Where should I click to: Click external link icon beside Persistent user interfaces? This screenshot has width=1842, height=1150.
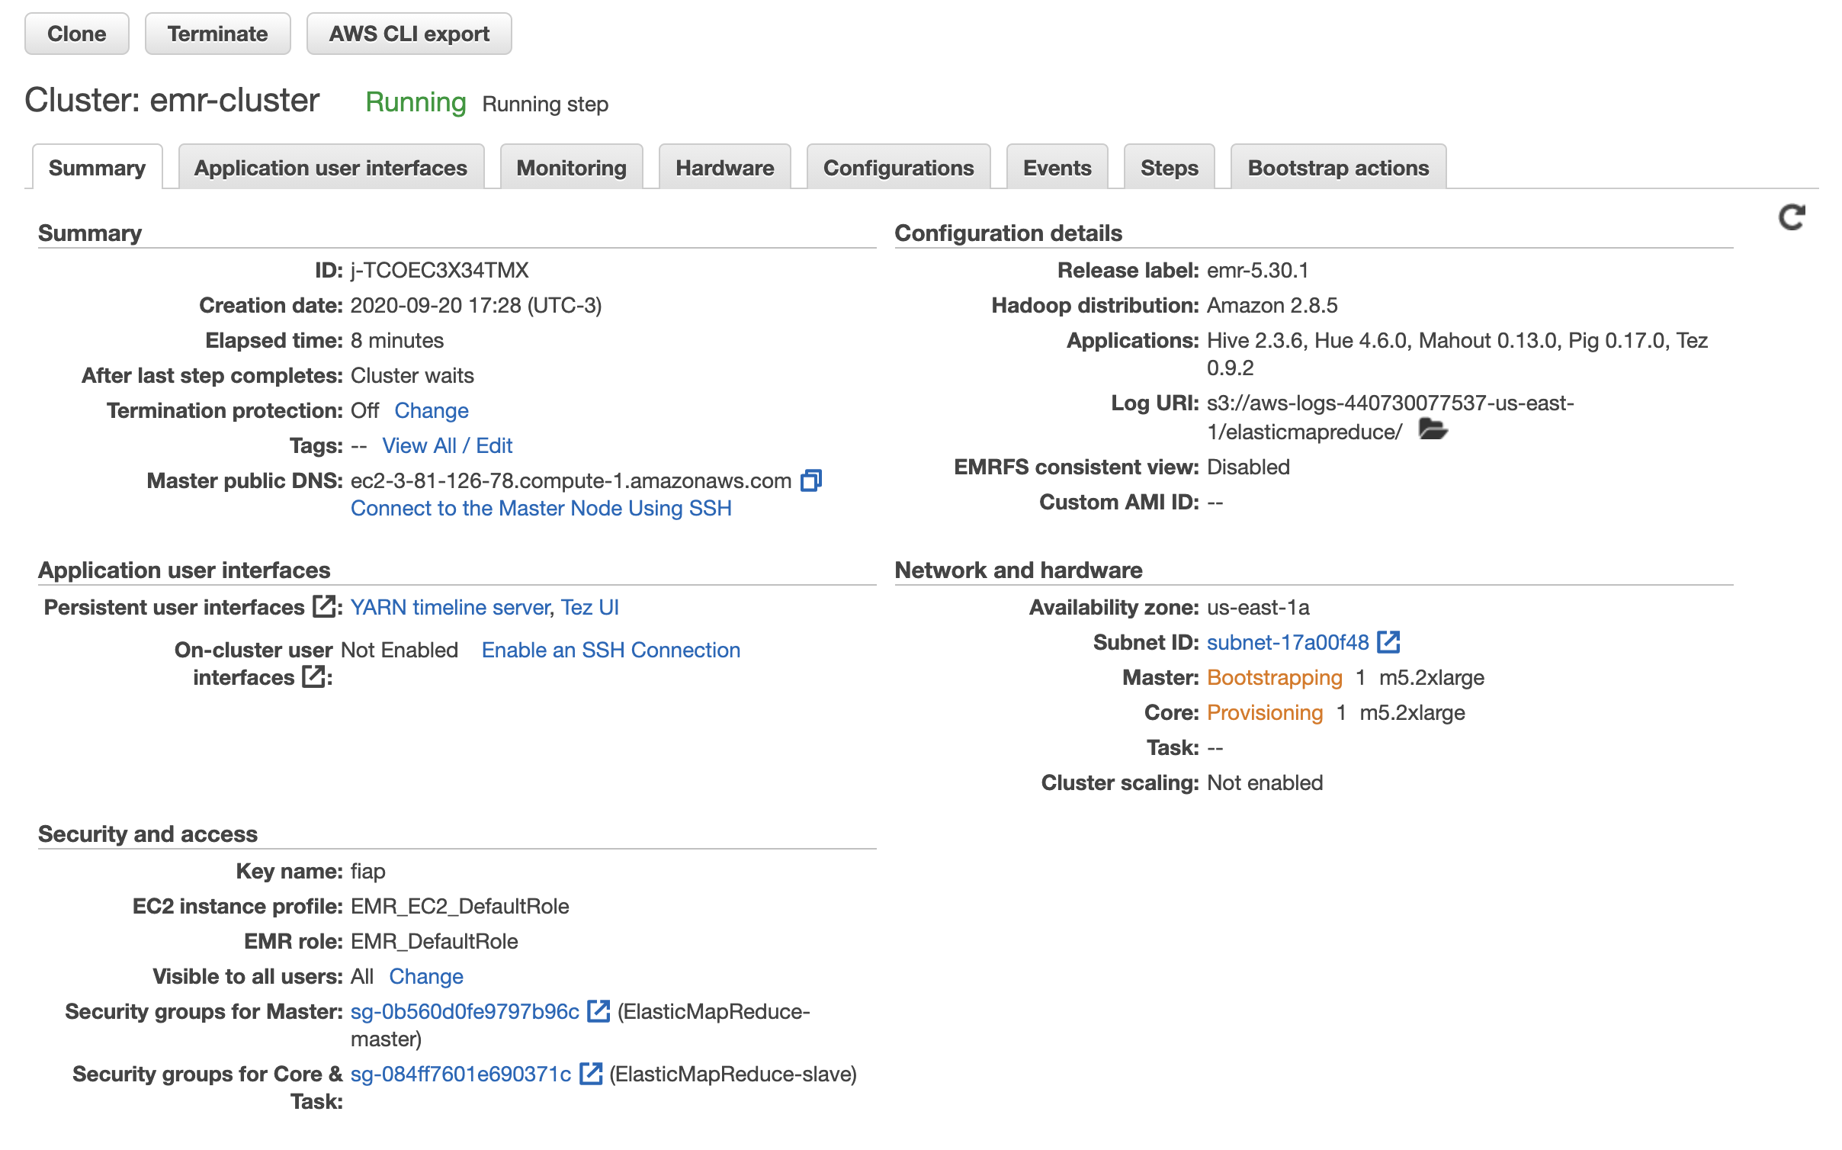[x=324, y=607]
